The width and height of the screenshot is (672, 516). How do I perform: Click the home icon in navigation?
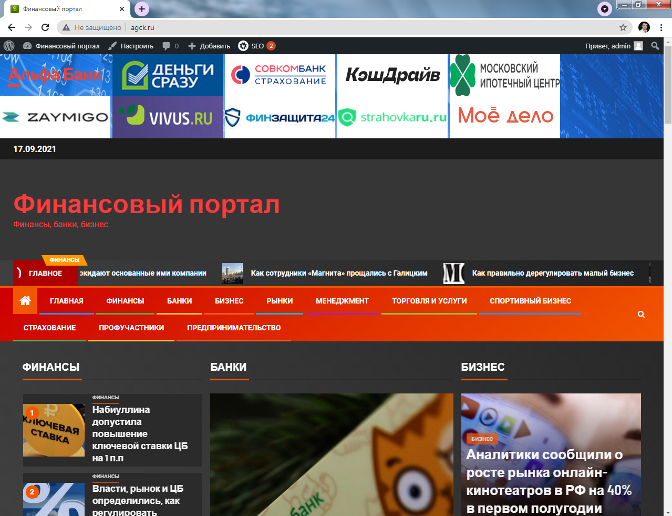click(x=25, y=300)
